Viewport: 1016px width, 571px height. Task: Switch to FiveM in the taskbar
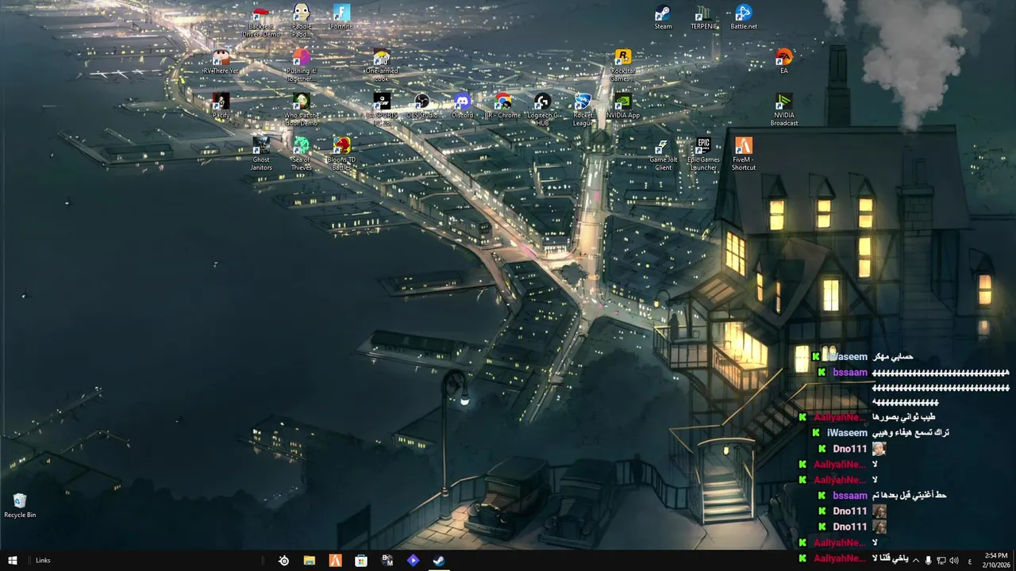coord(336,561)
